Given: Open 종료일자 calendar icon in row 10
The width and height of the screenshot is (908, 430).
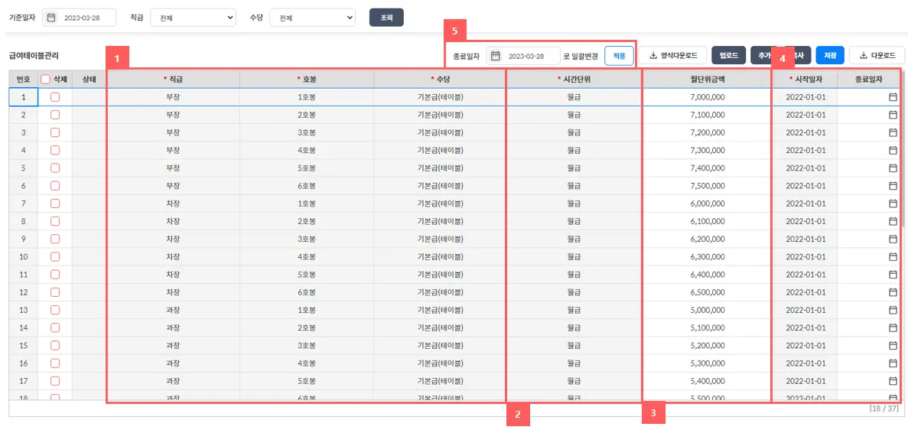Looking at the screenshot, I should click(893, 257).
